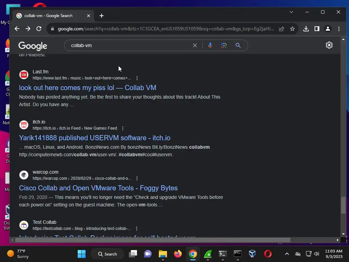Open Task View on taskbar

coord(133,254)
